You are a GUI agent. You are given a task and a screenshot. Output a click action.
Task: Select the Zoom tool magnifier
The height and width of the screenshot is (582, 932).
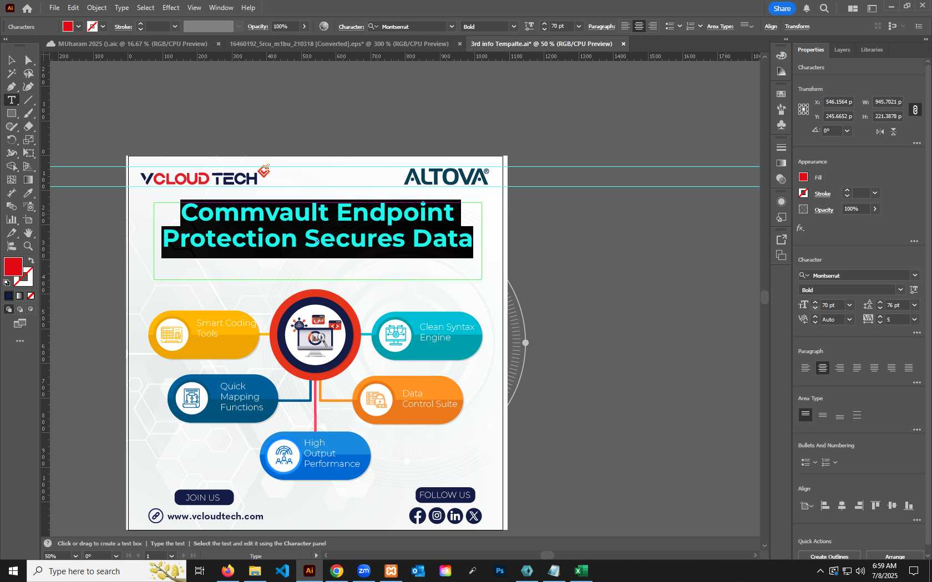[29, 246]
